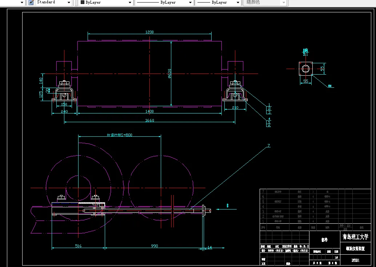Select the 990 dimension text
376x267 pixels.
(155, 246)
